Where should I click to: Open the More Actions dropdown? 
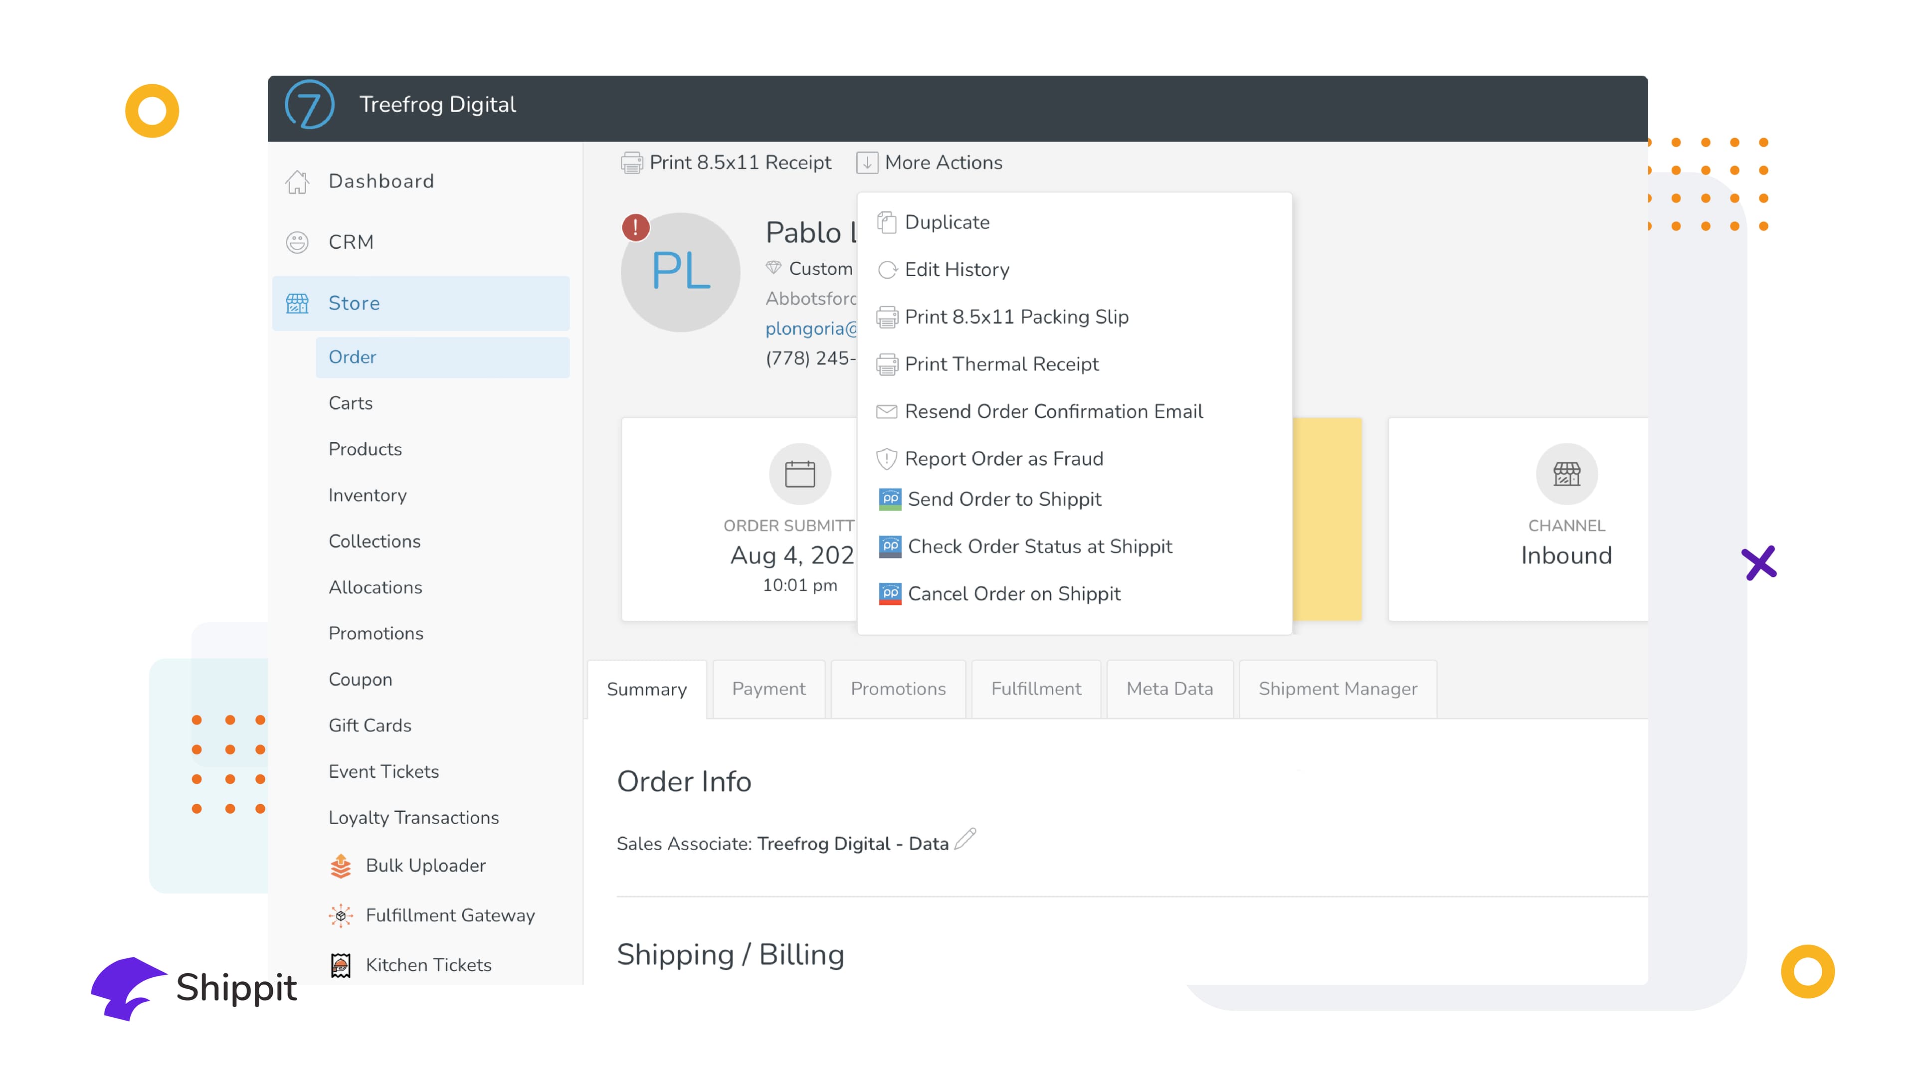click(930, 163)
